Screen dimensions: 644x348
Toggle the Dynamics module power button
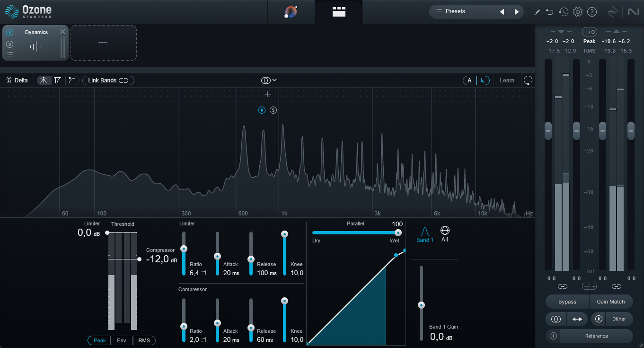coord(10,33)
